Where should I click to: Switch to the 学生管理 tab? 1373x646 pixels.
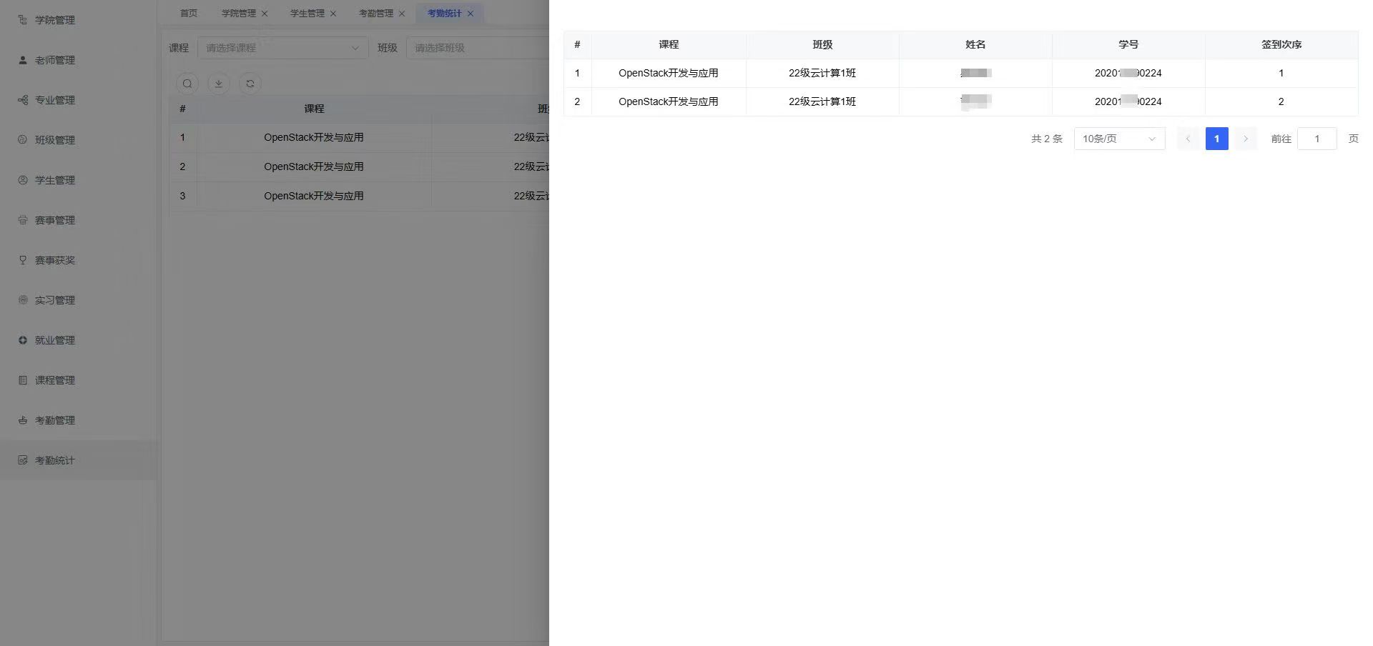tap(307, 14)
